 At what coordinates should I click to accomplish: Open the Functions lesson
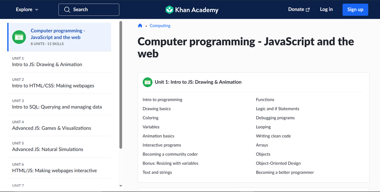coord(265,99)
